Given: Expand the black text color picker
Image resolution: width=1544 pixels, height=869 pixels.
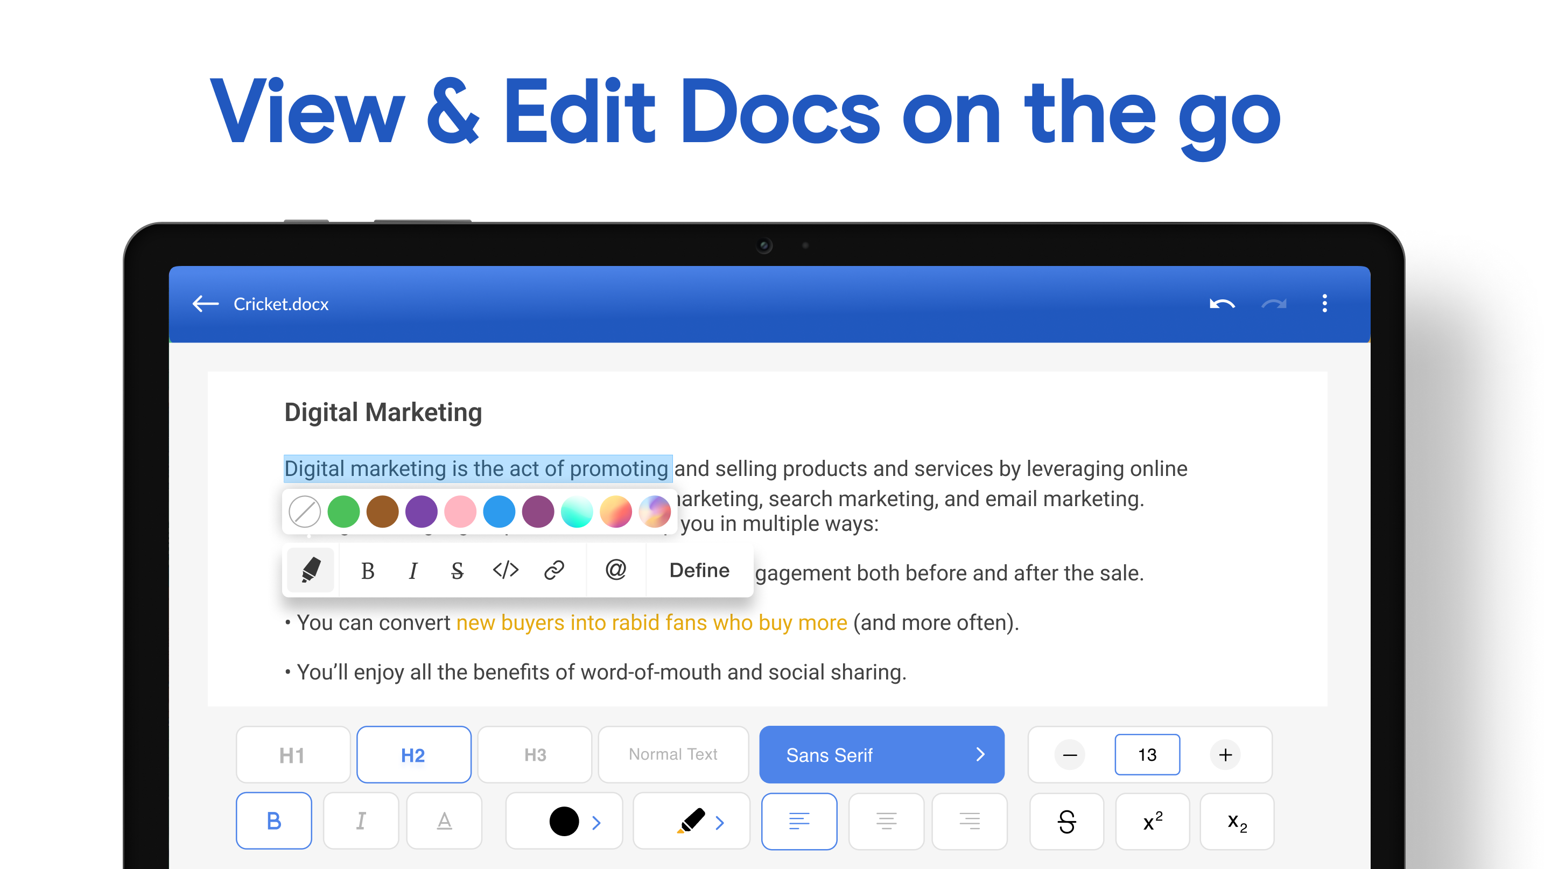Looking at the screenshot, I should point(564,821).
